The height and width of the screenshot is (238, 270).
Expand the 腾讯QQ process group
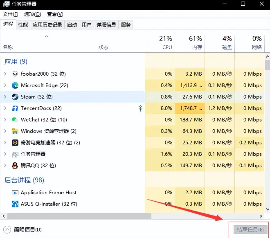tap(5, 166)
